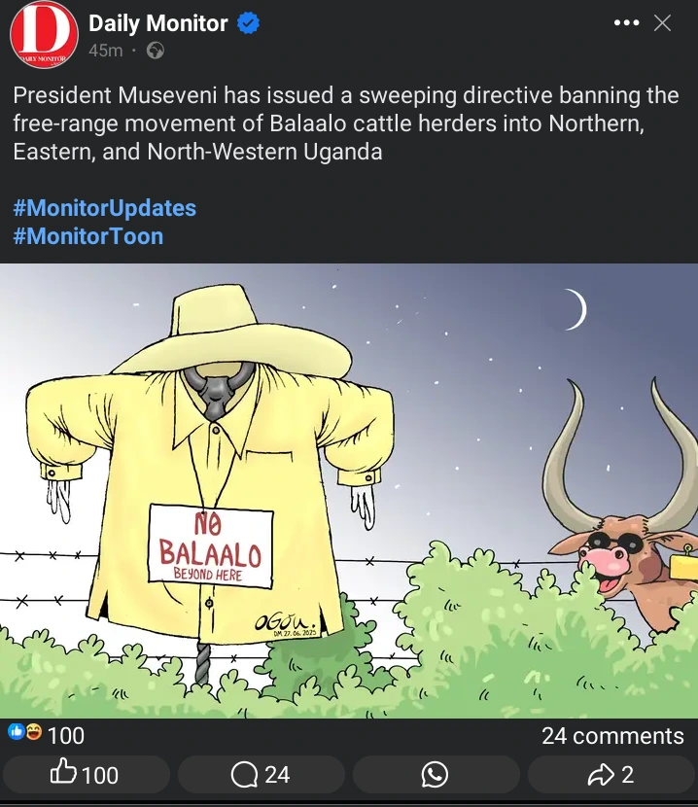Click the blue like reaction emoji
698x807 pixels.
17,731
